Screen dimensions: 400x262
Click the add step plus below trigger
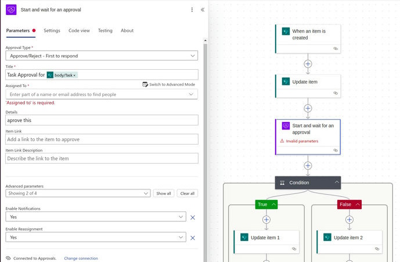coord(308,64)
